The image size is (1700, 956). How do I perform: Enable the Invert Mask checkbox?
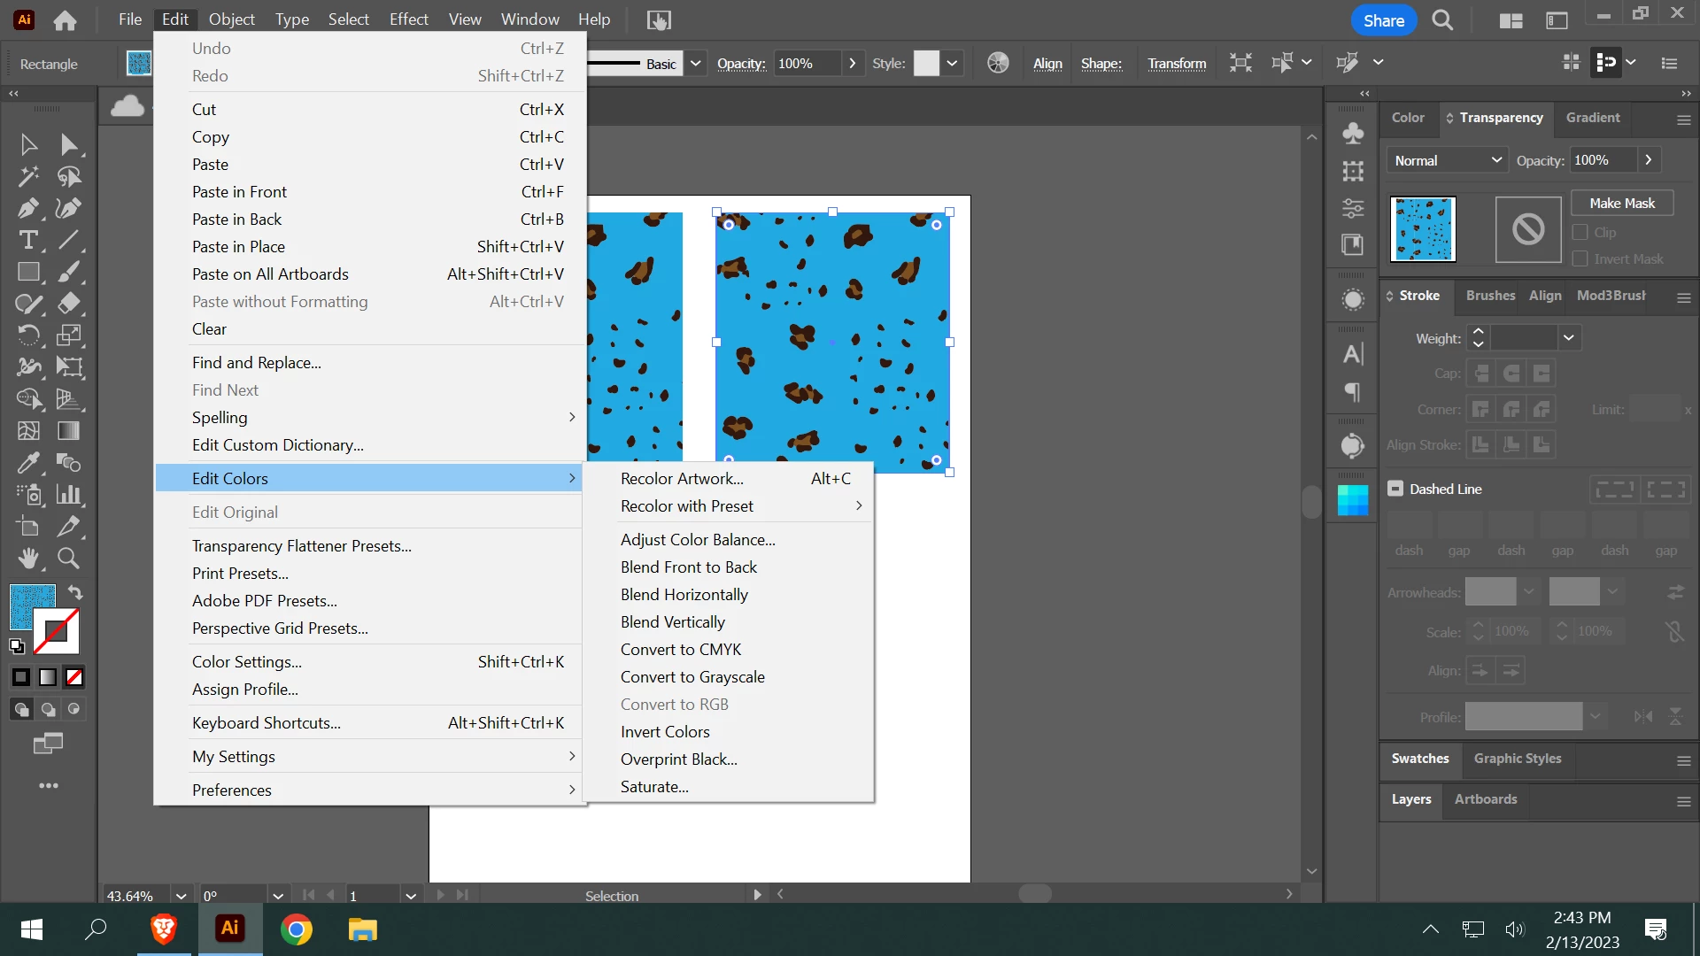1580,258
